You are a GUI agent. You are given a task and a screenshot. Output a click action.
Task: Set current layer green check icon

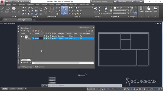pyautogui.click(x=42, y=31)
